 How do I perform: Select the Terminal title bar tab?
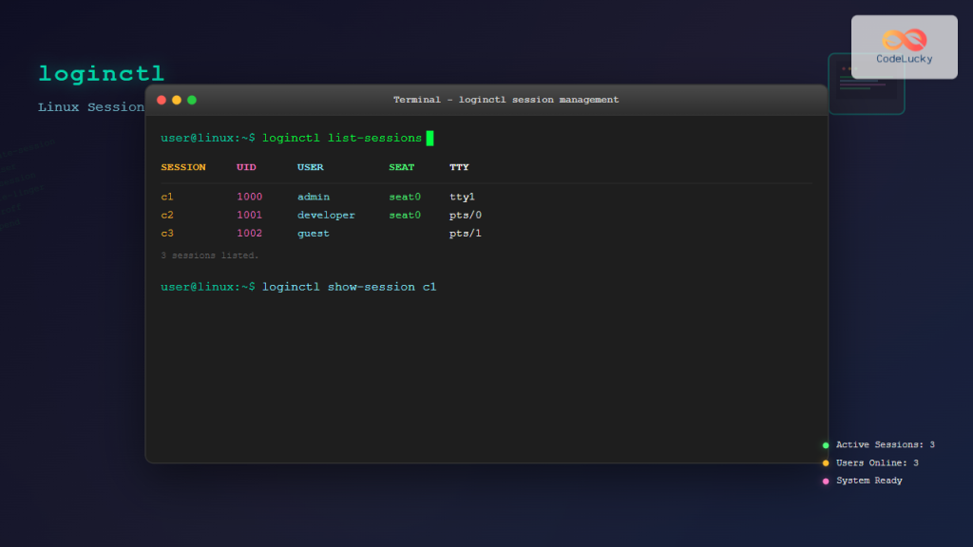pos(505,99)
